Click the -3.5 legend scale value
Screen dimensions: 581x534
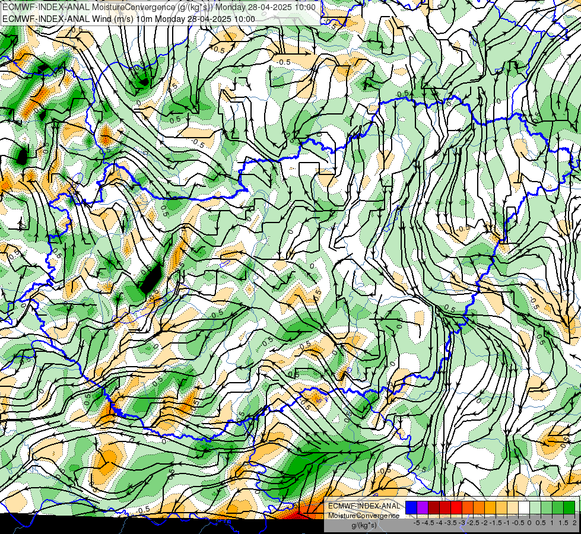click(x=450, y=523)
